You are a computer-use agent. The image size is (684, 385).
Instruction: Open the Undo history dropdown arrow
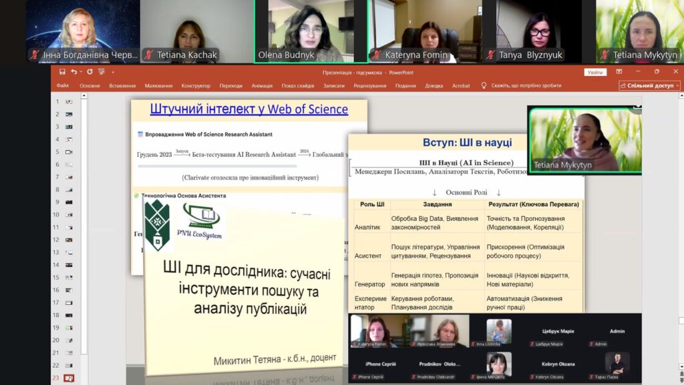tap(80, 72)
